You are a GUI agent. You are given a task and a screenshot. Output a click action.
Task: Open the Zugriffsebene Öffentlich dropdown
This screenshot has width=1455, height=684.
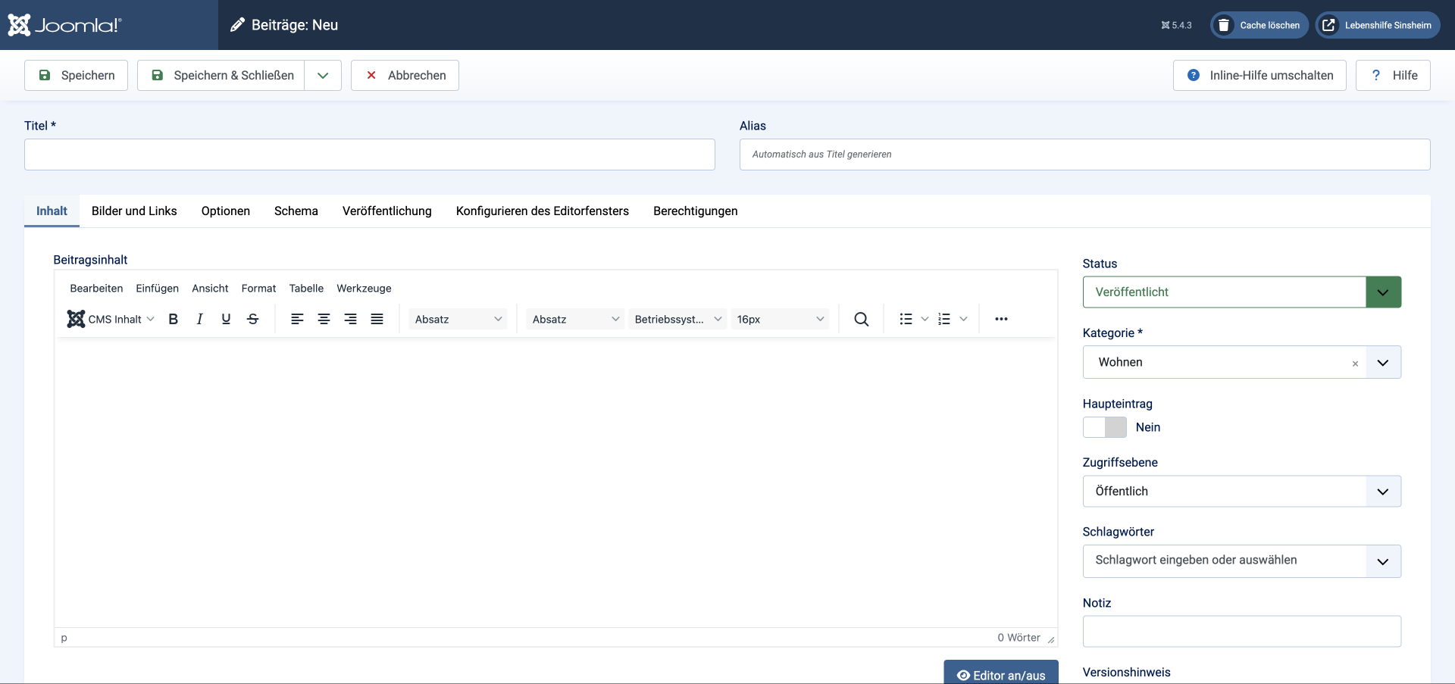tap(1241, 491)
